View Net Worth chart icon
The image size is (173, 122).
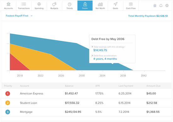pyautogui.click(x=100, y=4)
